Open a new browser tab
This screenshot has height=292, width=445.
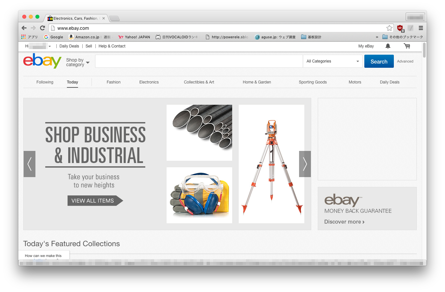point(114,18)
